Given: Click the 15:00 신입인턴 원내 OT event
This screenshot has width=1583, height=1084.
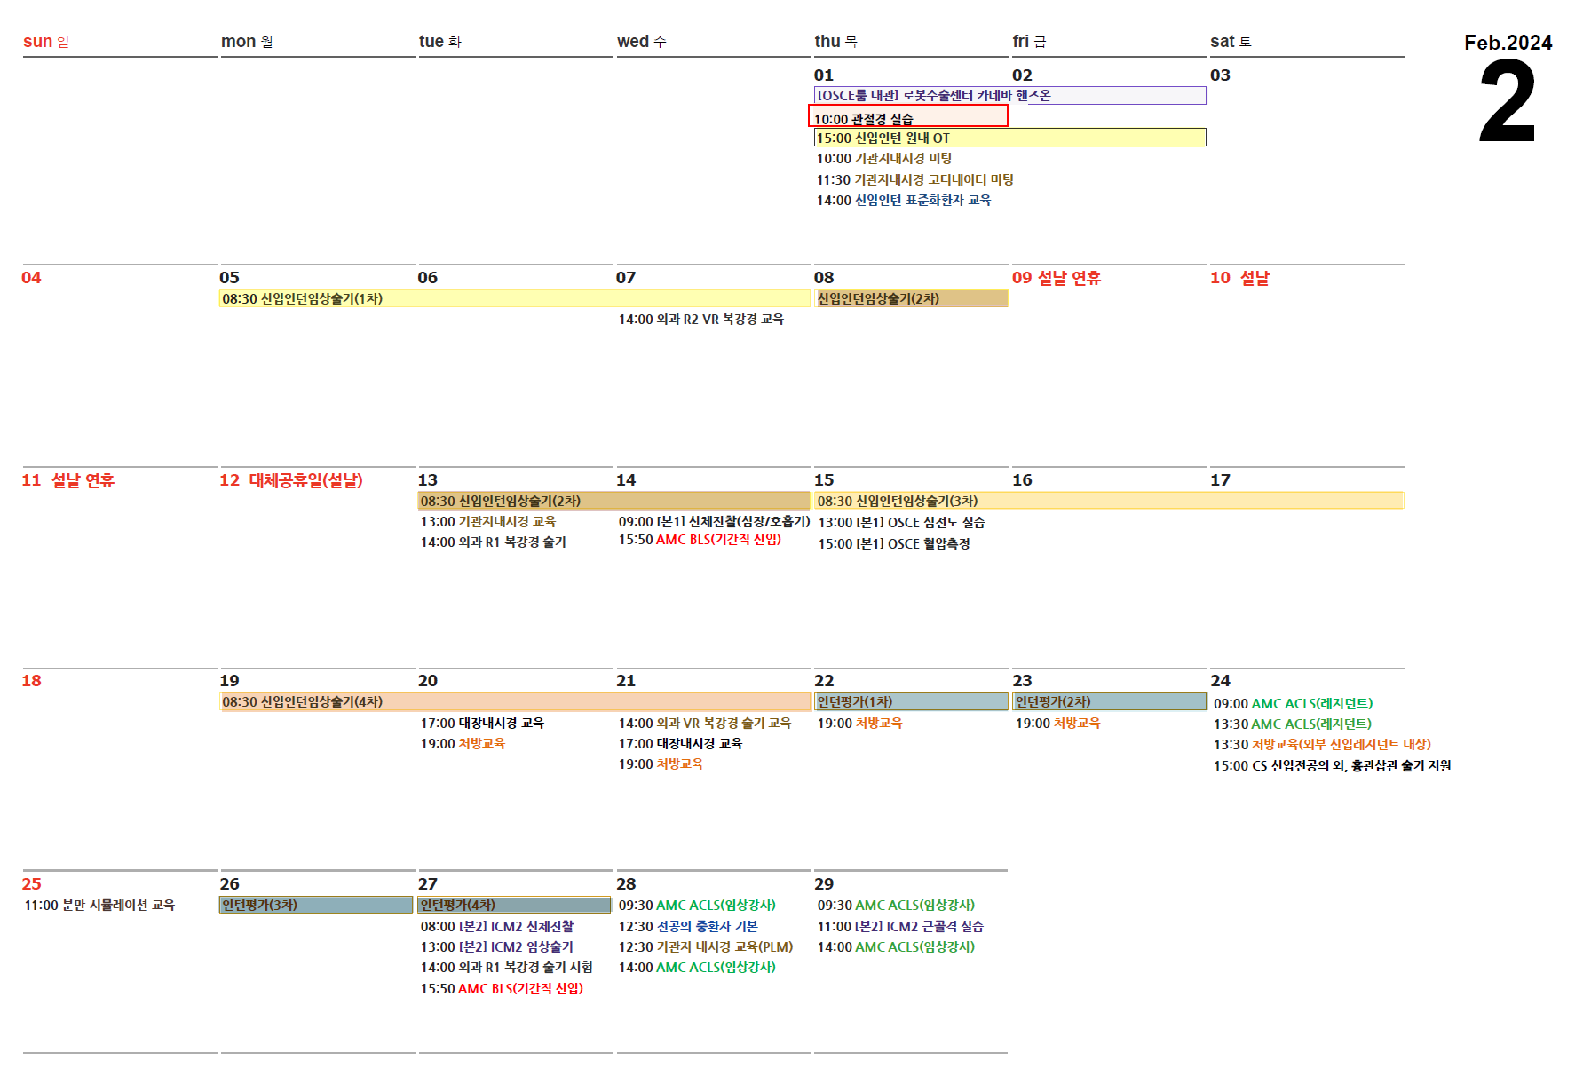Looking at the screenshot, I should tap(1009, 138).
